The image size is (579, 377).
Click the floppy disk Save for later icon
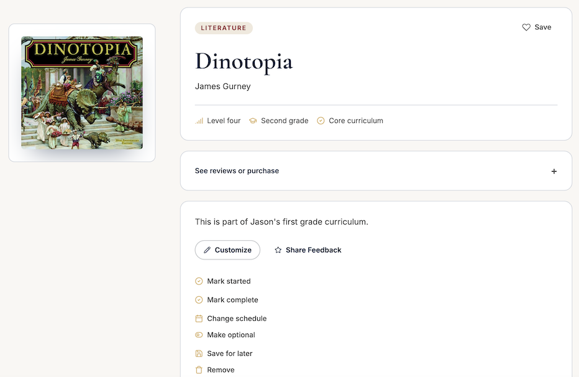pos(199,354)
